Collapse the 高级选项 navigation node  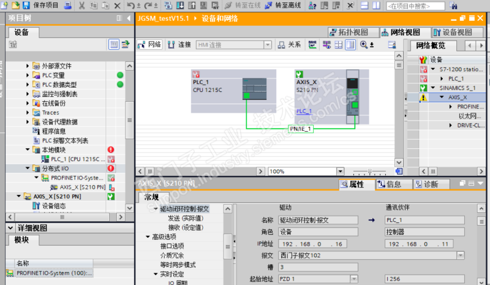(x=148, y=237)
